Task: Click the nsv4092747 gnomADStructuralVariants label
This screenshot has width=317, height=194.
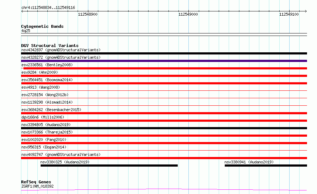Action: pos(61,154)
